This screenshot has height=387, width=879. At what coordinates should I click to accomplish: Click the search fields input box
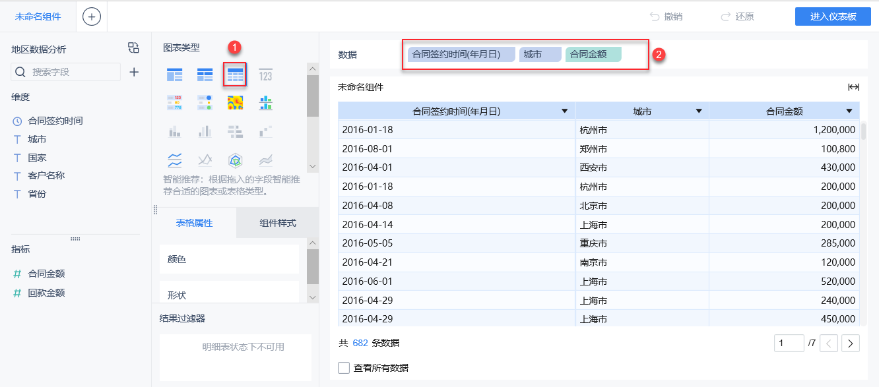(x=73, y=72)
